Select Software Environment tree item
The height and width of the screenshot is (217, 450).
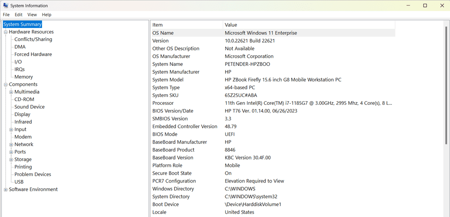[x=33, y=189]
